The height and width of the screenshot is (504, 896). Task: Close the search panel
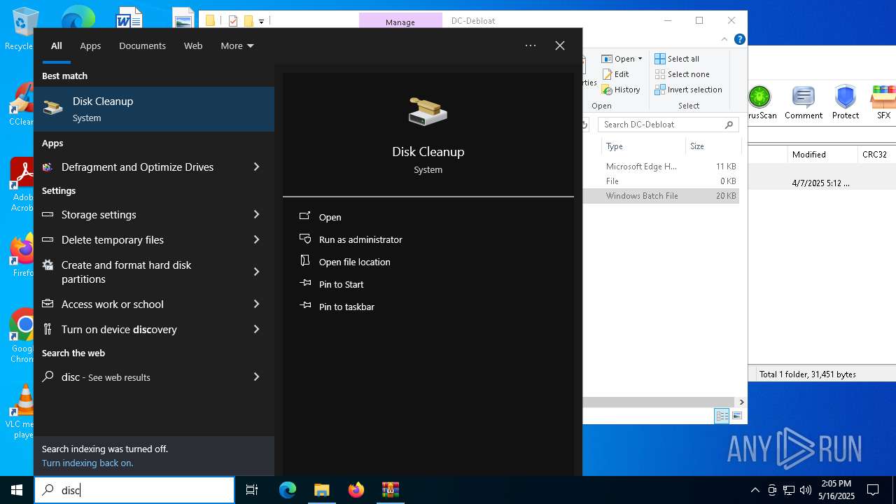[560, 45]
